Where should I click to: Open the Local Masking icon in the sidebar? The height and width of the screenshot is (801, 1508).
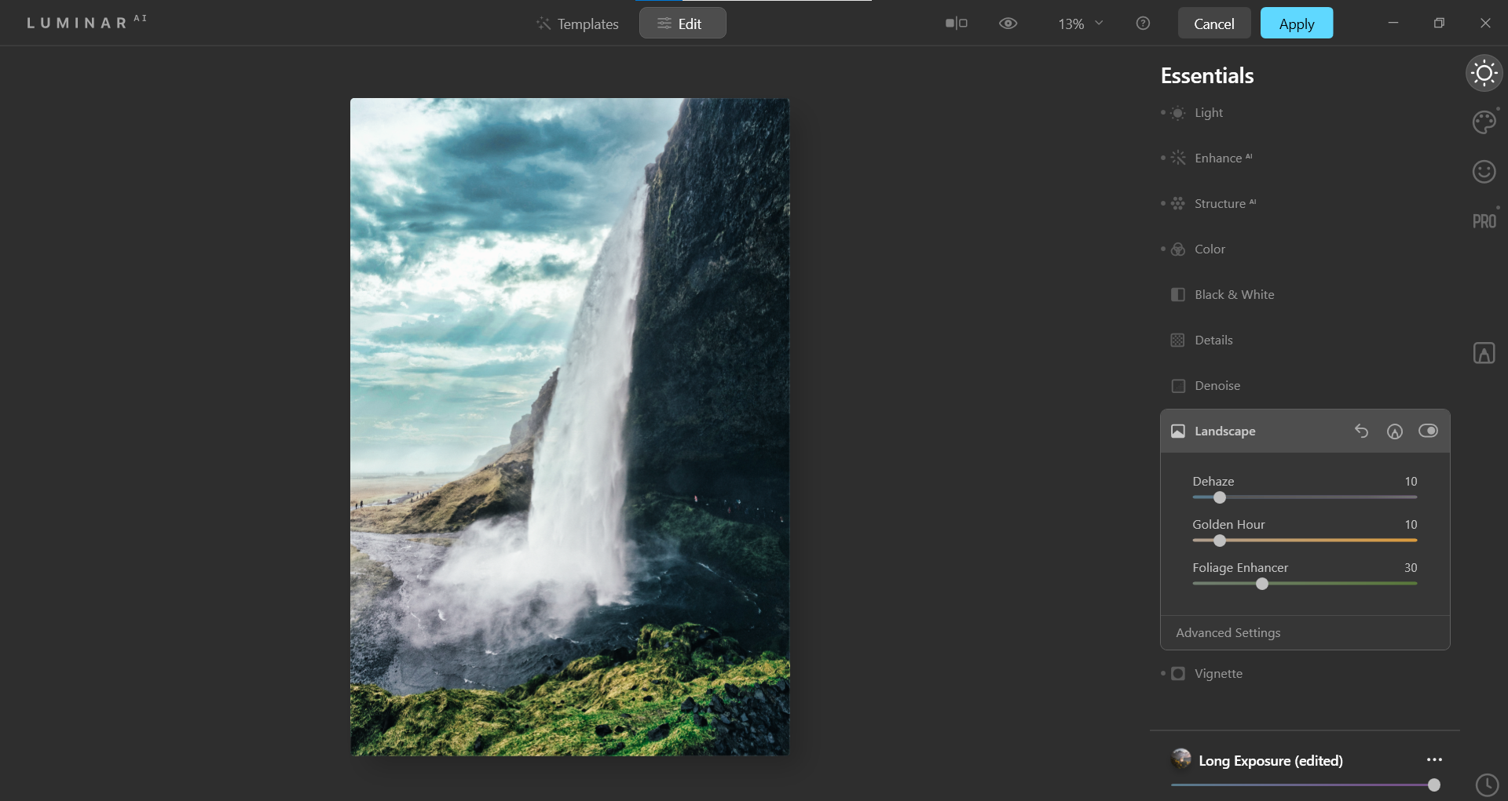(1484, 353)
